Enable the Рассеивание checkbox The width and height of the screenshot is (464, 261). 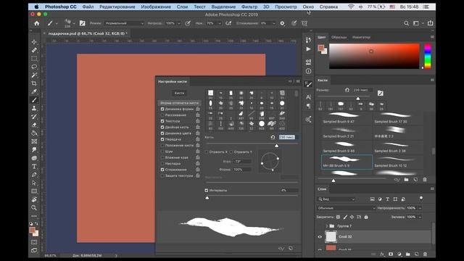(x=162, y=115)
